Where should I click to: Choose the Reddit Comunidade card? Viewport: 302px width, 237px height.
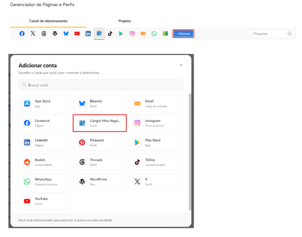[44, 162]
